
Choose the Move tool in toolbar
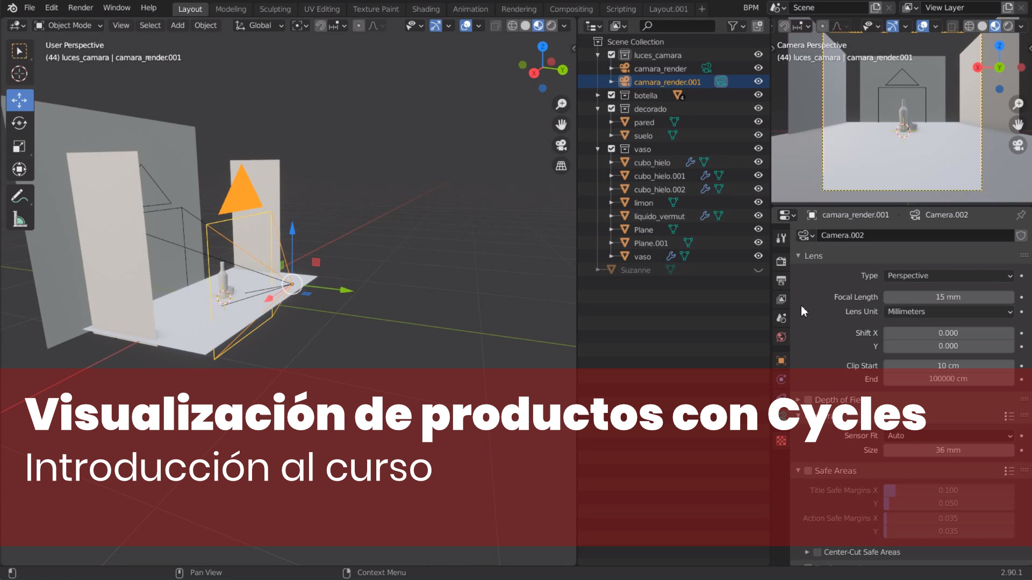(x=19, y=100)
